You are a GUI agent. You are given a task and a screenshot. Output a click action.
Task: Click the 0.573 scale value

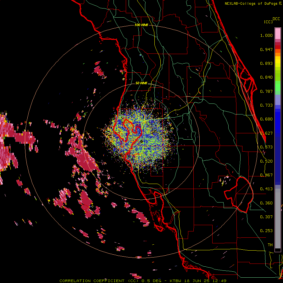pyautogui.click(x=266, y=147)
